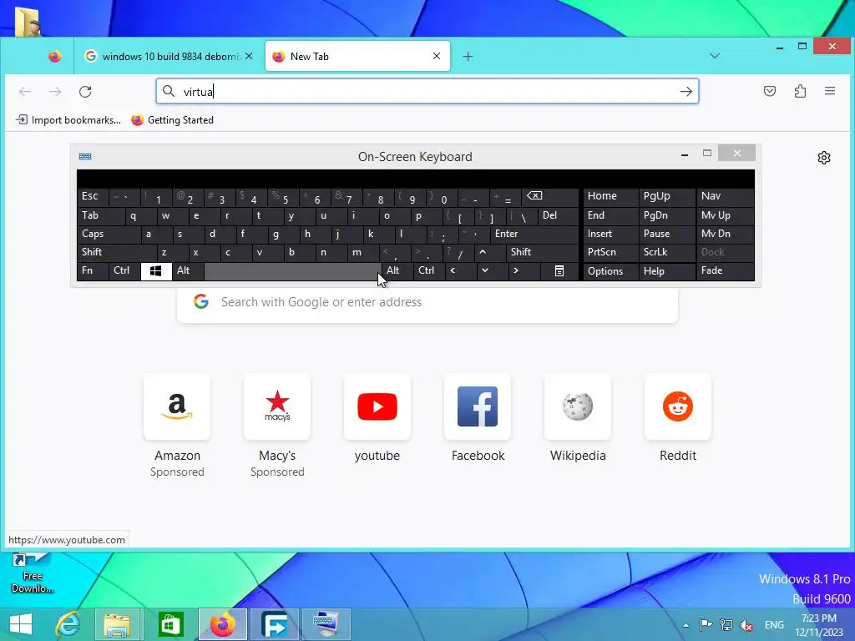Screen dimensions: 855x641
Task: Click the back navigation arrow in Firefox
Action: tap(24, 92)
